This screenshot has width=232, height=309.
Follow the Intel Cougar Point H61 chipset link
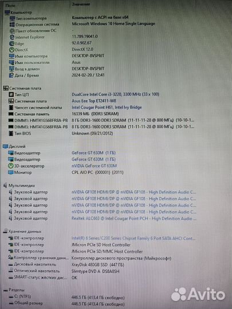pos(107,108)
